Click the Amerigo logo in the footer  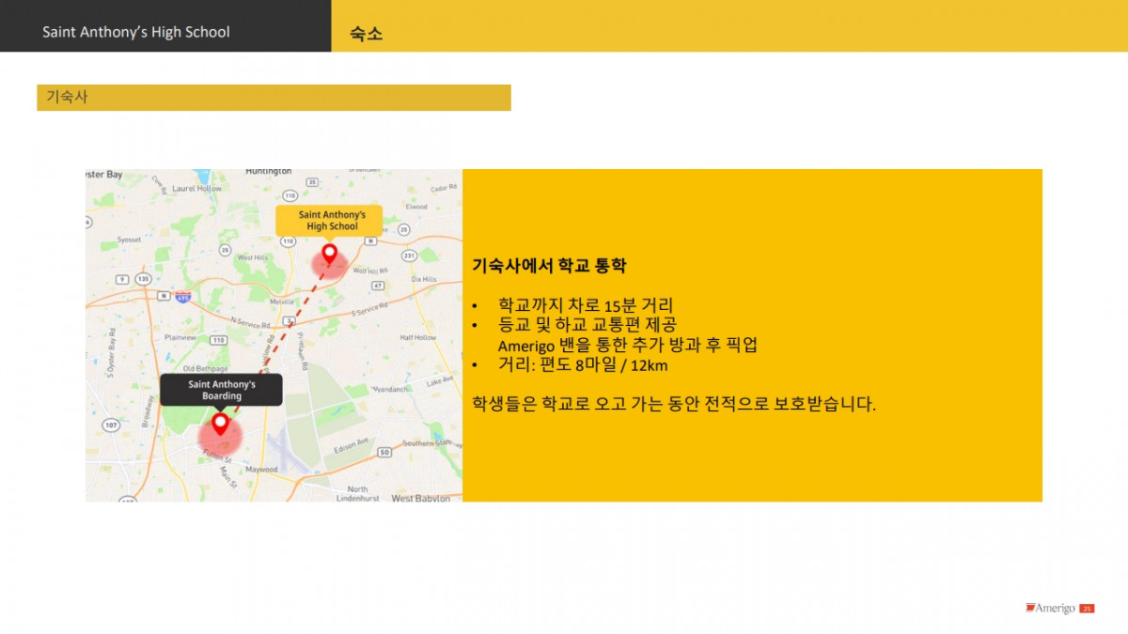tap(1050, 609)
